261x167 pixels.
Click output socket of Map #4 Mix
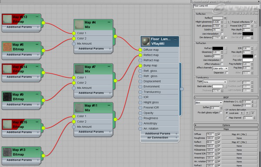[x=115, y=36]
